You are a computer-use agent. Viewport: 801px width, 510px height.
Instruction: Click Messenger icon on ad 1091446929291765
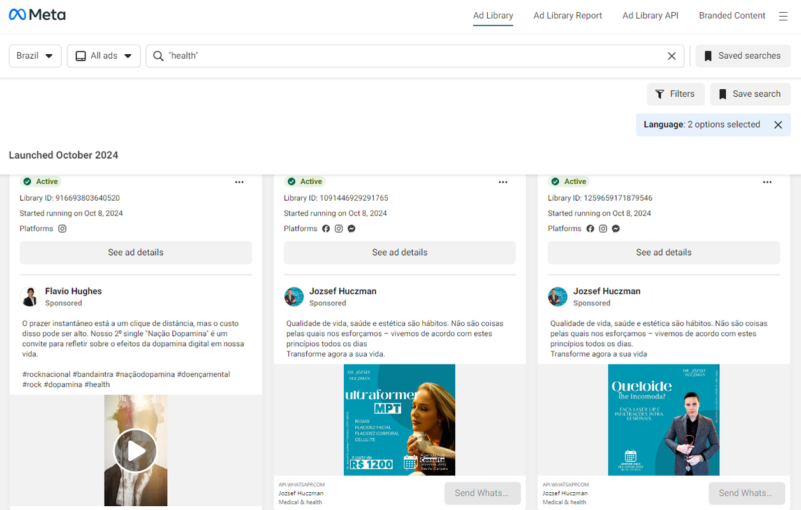click(351, 228)
